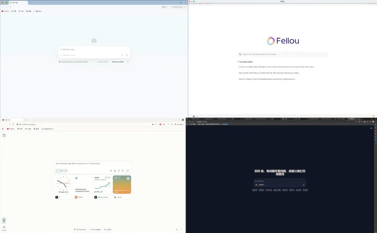Image resolution: width=377 pixels, height=233 pixels.
Task: Select the New Tab tab in Dia
Action: 18,3
